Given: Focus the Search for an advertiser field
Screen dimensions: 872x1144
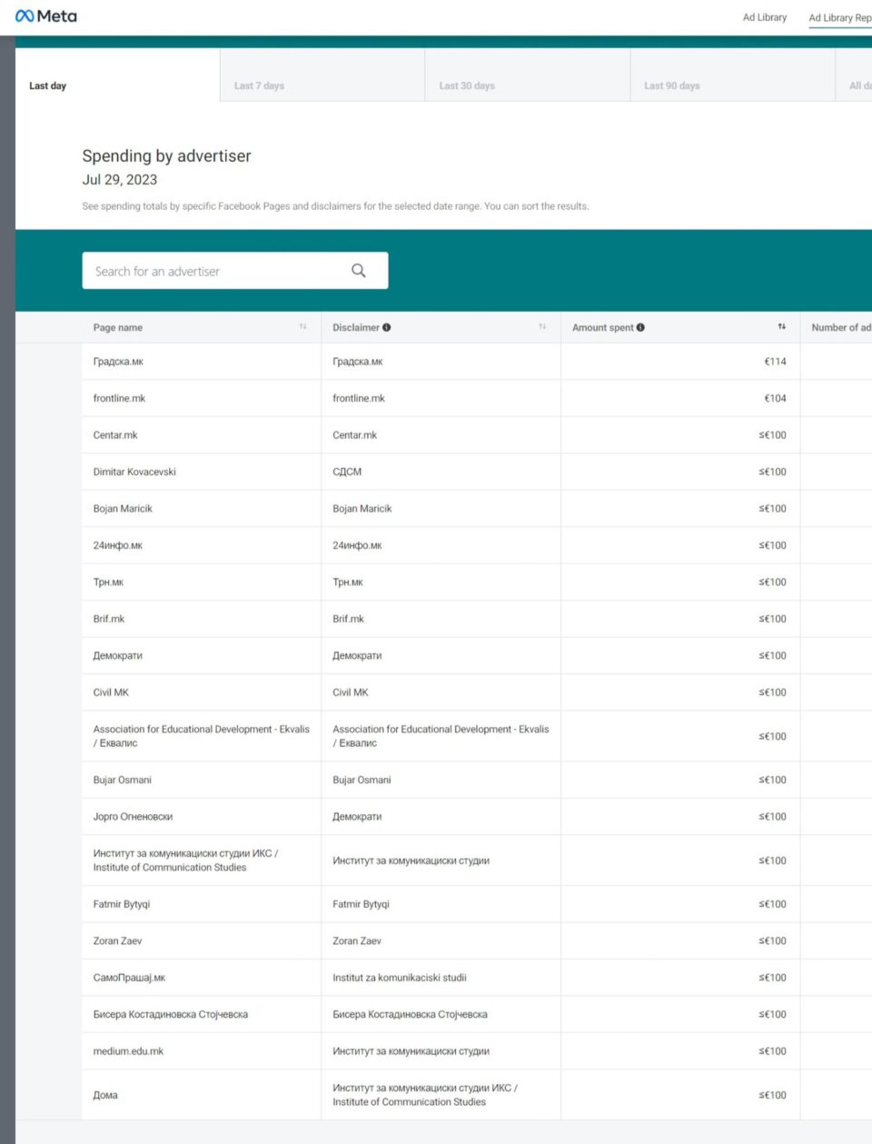Looking at the screenshot, I should (x=218, y=271).
